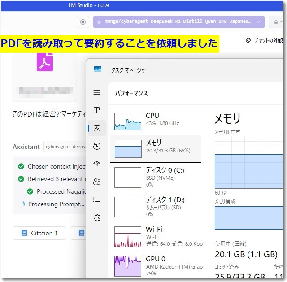The height and width of the screenshot is (282, 287).
Task: Open Task Manager Details list page
Action: pyautogui.click(x=97, y=200)
